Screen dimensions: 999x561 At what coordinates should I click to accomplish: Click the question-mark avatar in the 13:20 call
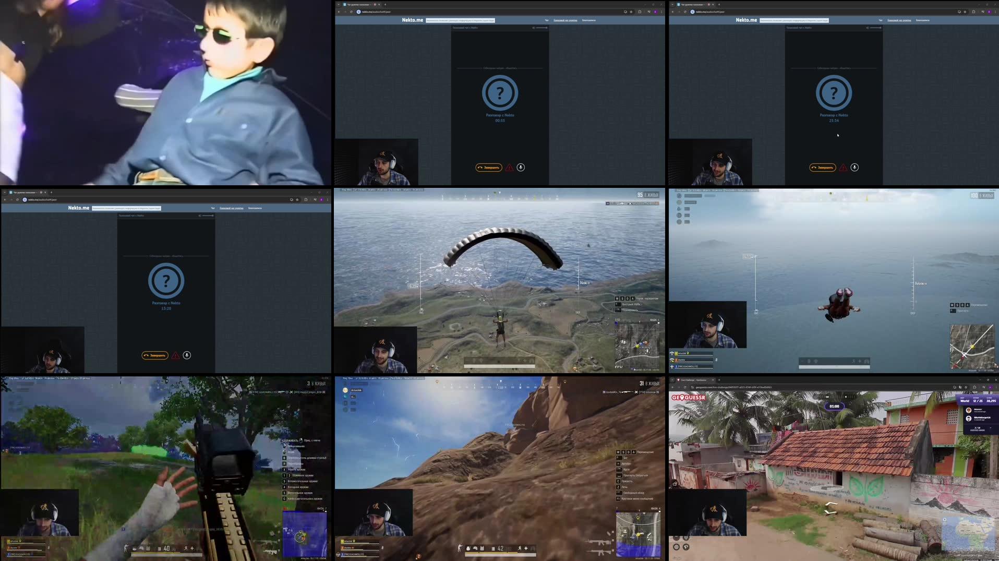tap(166, 281)
